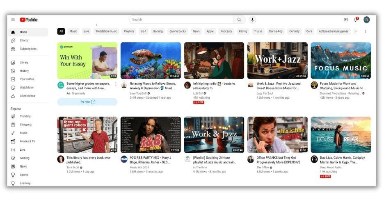Click the YouTube logo

point(29,20)
